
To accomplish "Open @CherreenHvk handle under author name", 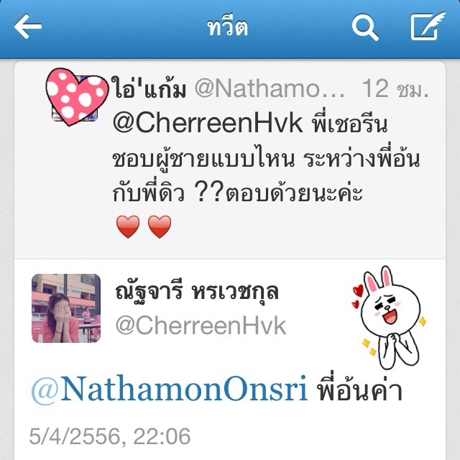I will pyautogui.click(x=201, y=326).
